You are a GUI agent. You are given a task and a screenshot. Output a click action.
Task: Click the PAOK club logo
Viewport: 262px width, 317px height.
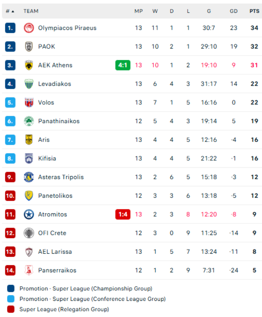click(x=29, y=46)
